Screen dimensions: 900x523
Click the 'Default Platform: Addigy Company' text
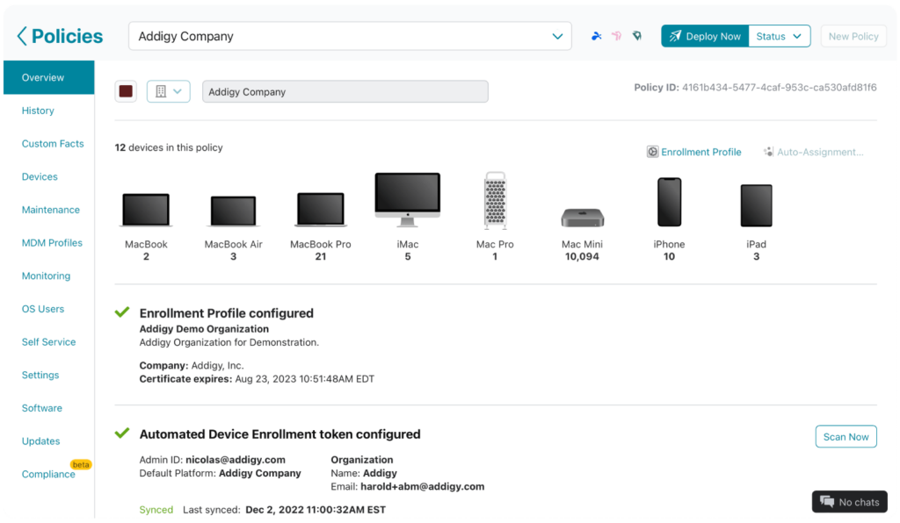tap(220, 473)
